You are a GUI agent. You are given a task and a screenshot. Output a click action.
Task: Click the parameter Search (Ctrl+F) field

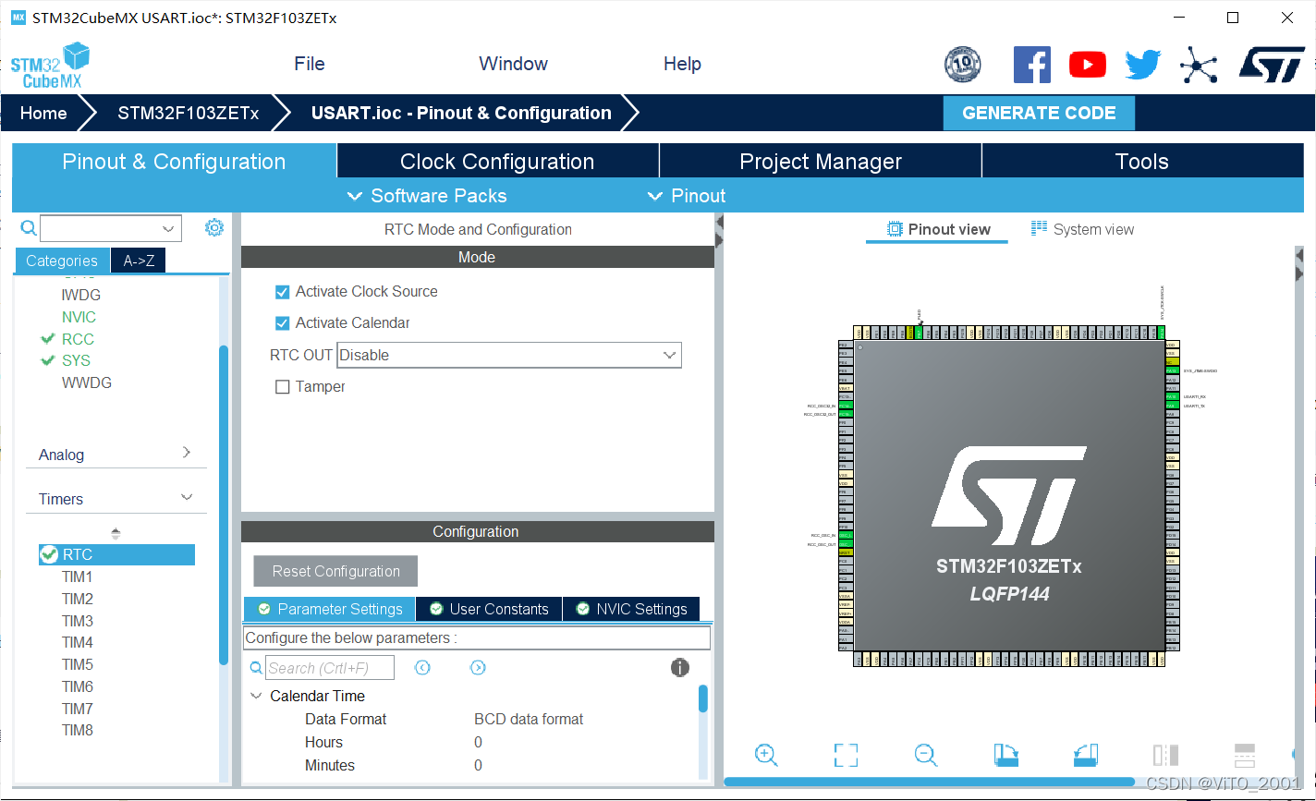(330, 667)
